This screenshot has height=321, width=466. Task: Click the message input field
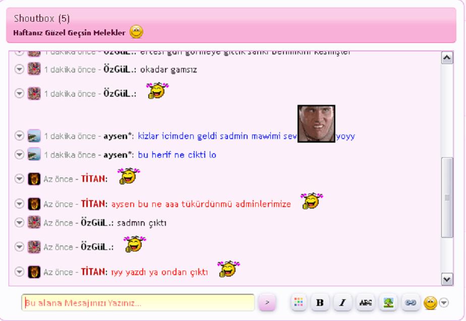[138, 303]
